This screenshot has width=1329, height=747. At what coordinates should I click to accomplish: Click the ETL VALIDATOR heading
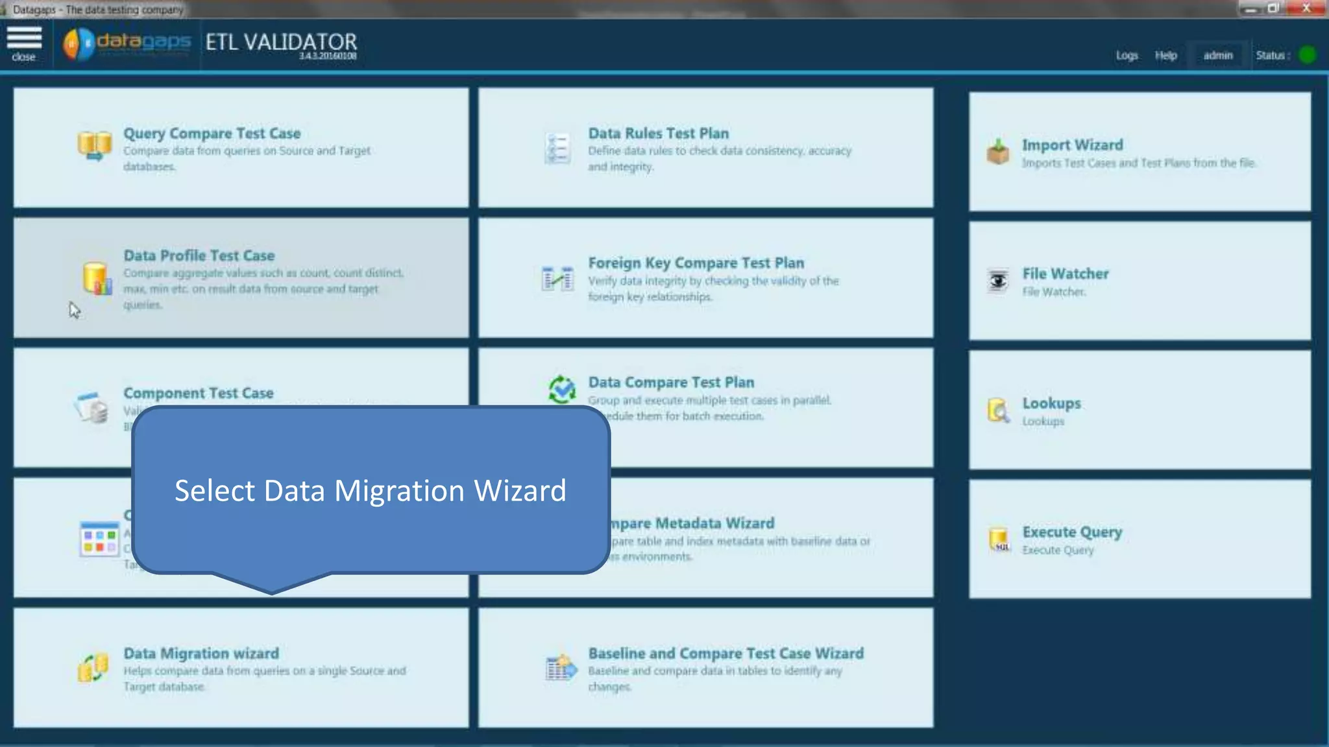click(x=282, y=41)
